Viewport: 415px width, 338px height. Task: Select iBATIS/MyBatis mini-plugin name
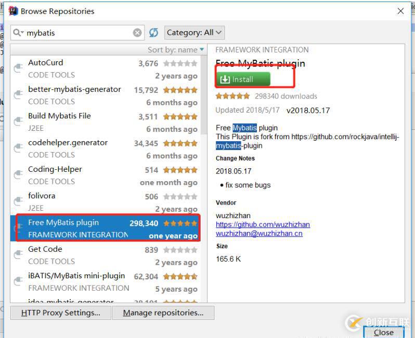pyautogui.click(x=76, y=276)
